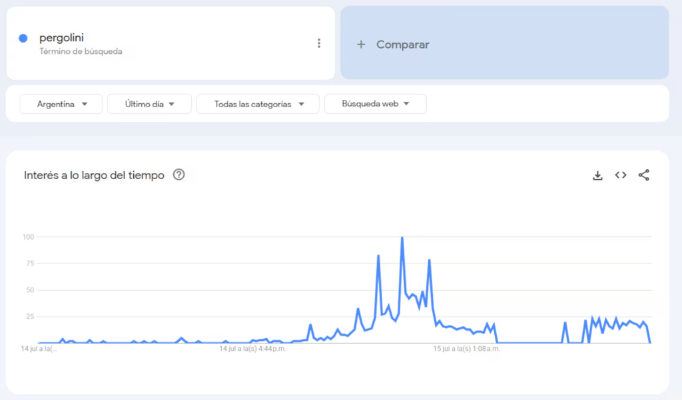This screenshot has height=400, width=682.
Task: Select the chart peak at value 100
Action: (402, 238)
